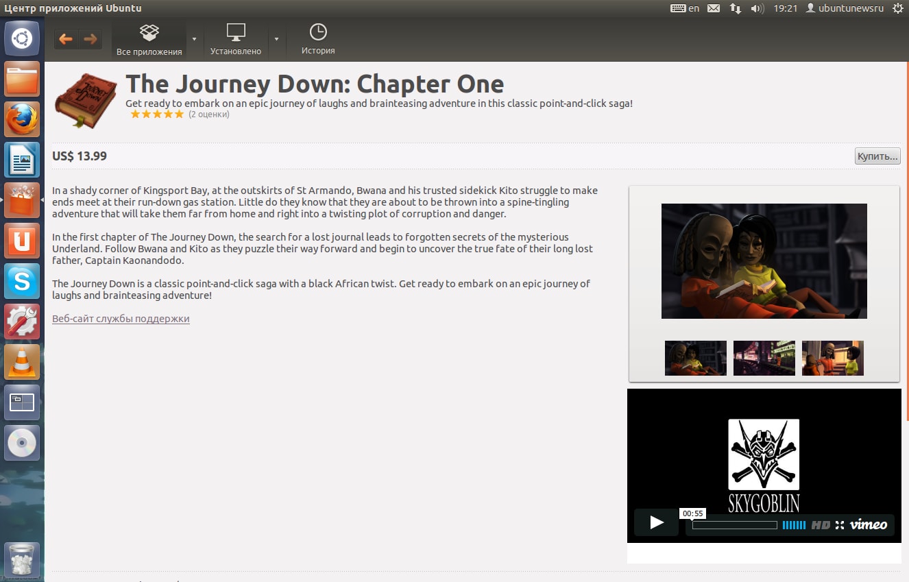909x582 pixels.
Task: Seek within the video progress bar
Action: (x=734, y=525)
